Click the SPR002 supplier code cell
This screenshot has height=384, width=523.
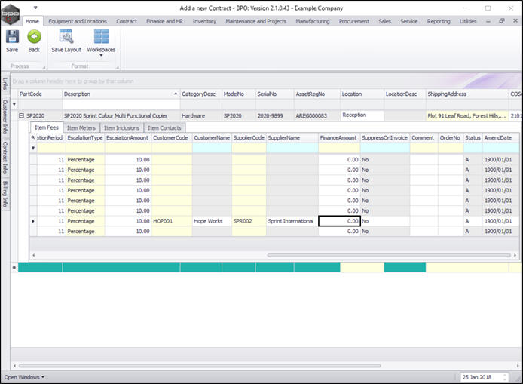tap(249, 221)
